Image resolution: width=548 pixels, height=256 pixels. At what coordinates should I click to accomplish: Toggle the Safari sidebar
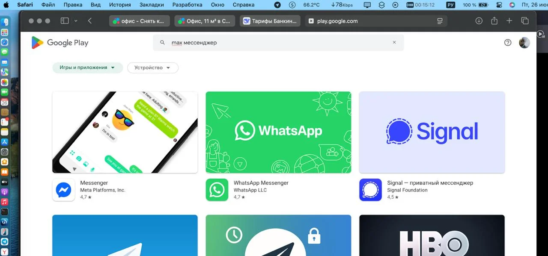pyautogui.click(x=65, y=21)
